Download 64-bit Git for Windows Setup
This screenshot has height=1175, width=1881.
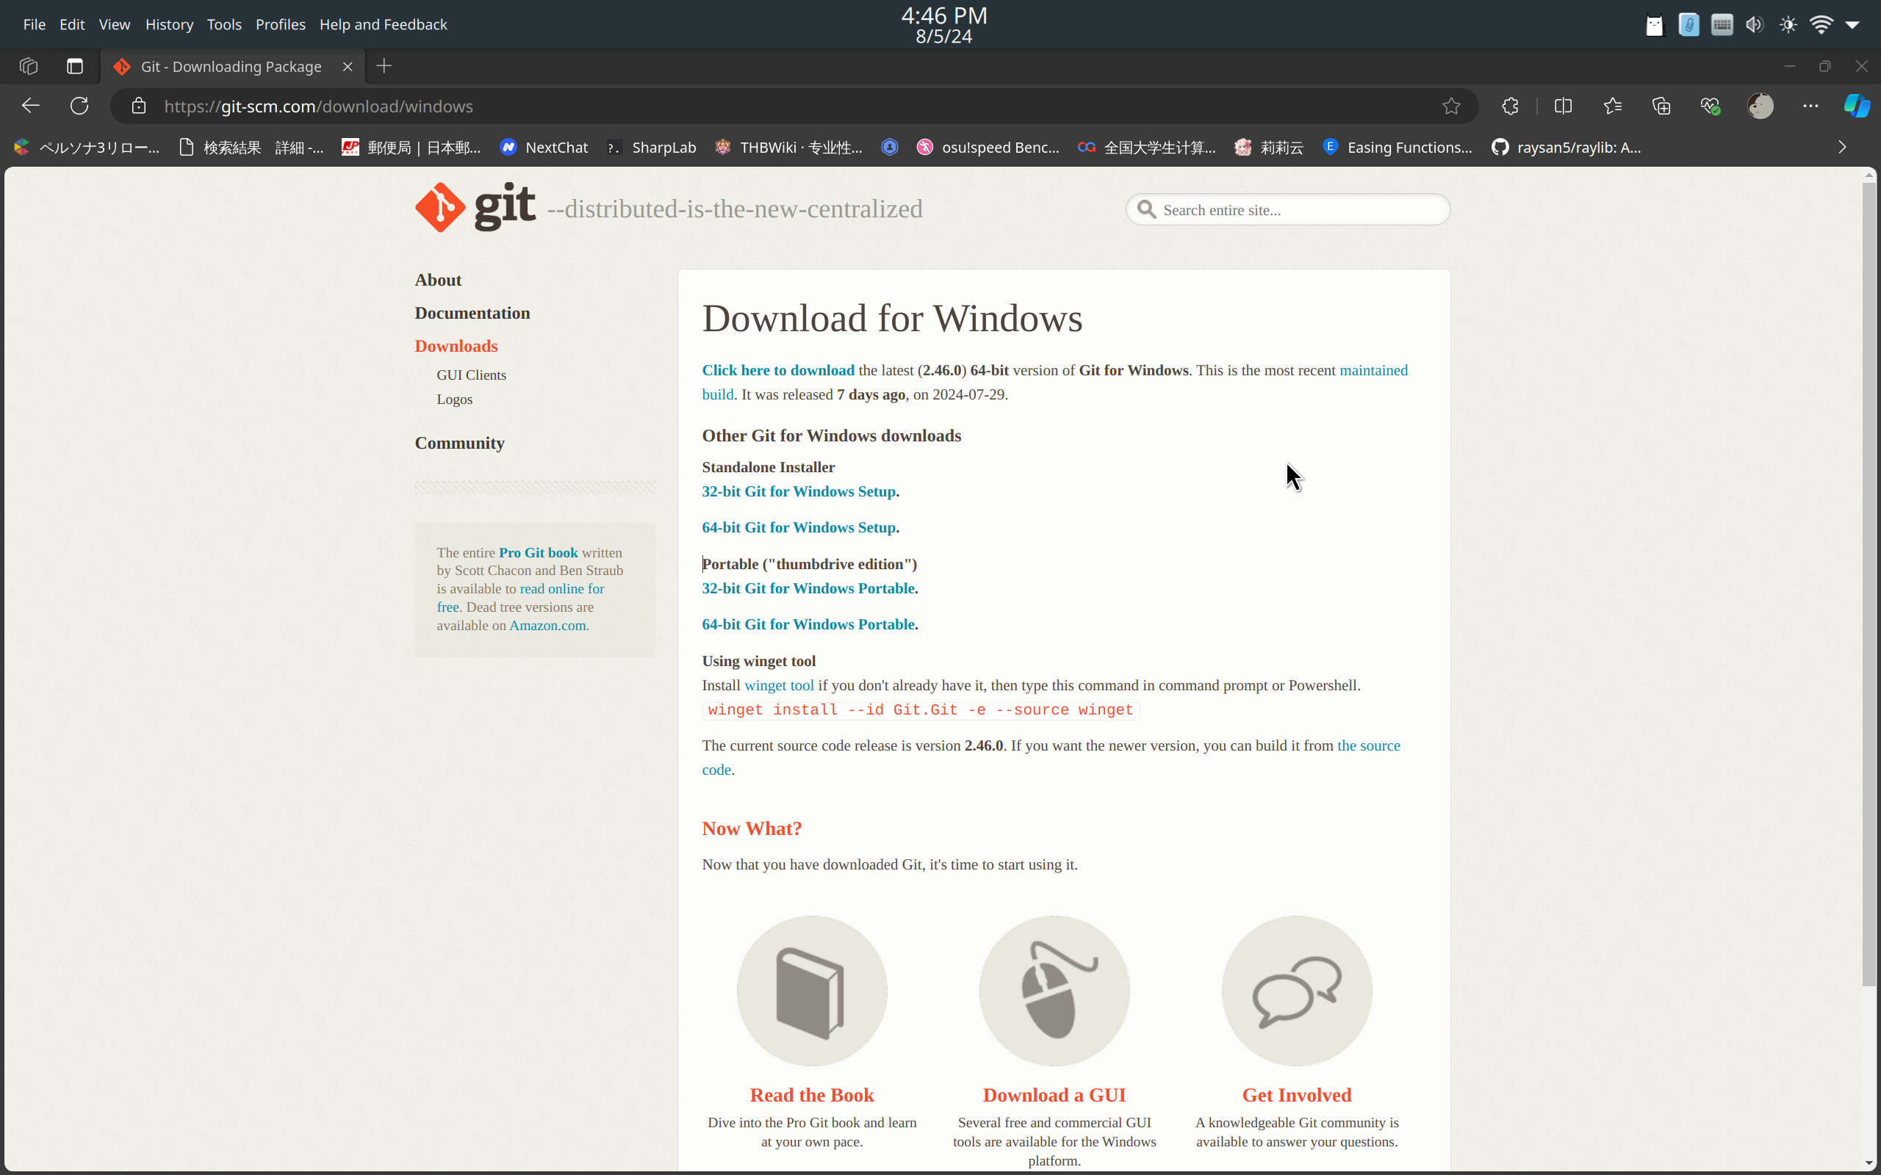tap(797, 527)
